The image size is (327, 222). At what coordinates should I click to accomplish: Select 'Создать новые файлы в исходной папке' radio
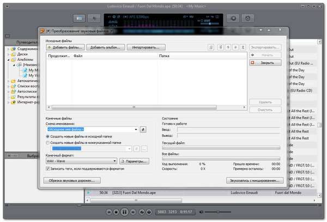coord(47,136)
